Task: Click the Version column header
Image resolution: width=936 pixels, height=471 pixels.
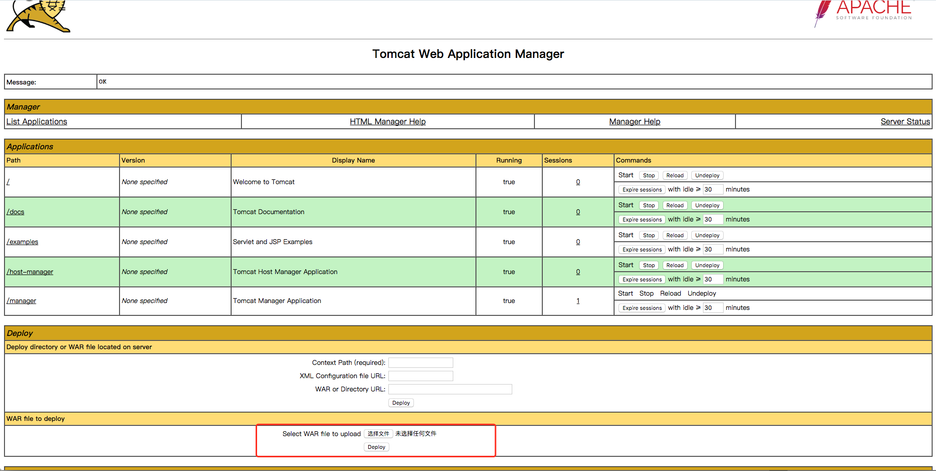Action: tap(133, 160)
